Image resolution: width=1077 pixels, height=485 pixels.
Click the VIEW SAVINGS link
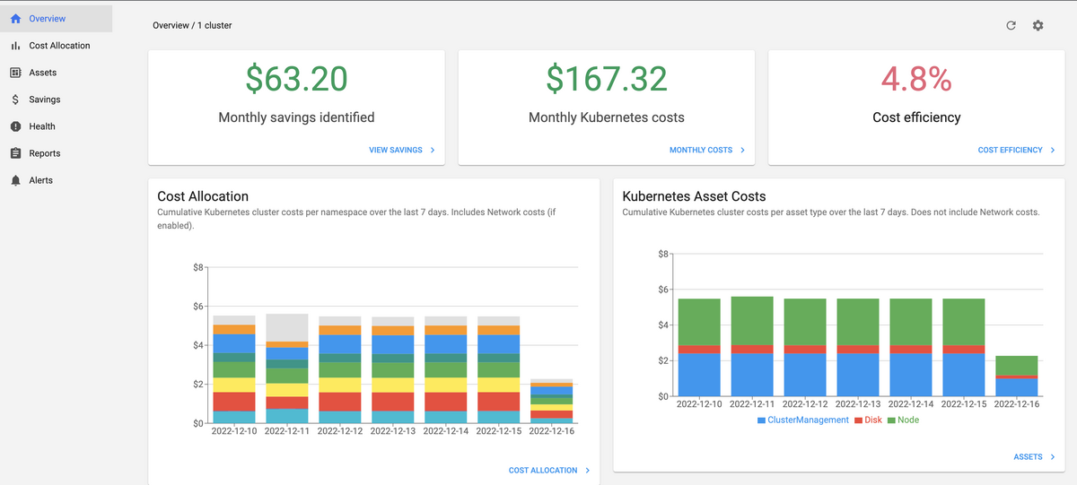[396, 150]
